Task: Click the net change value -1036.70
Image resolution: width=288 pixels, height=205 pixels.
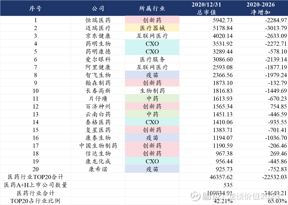Action: click(x=276, y=138)
